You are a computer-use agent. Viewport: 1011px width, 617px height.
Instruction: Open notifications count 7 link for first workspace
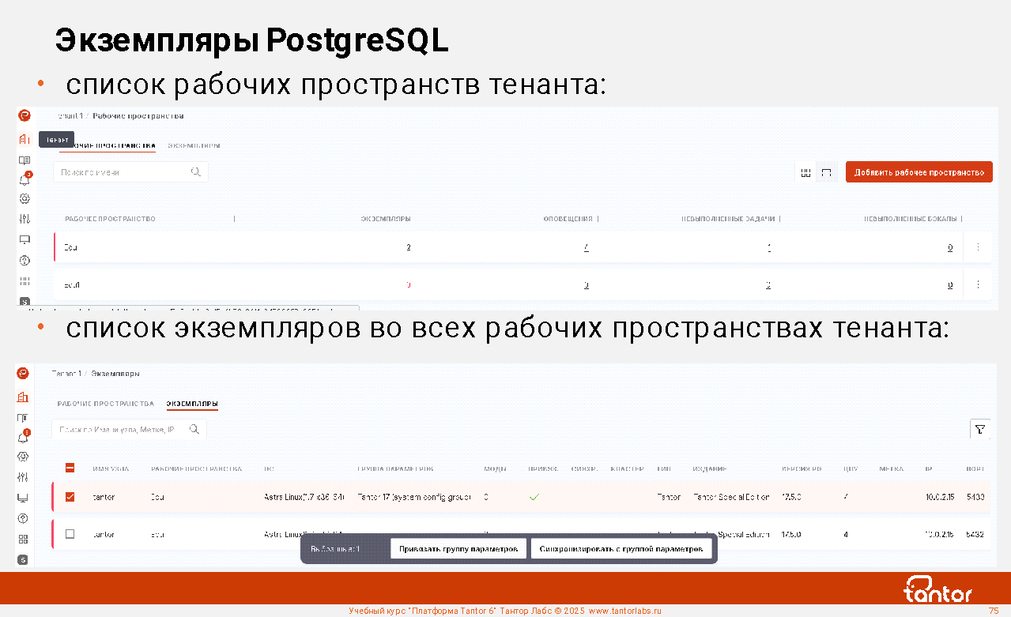586,248
